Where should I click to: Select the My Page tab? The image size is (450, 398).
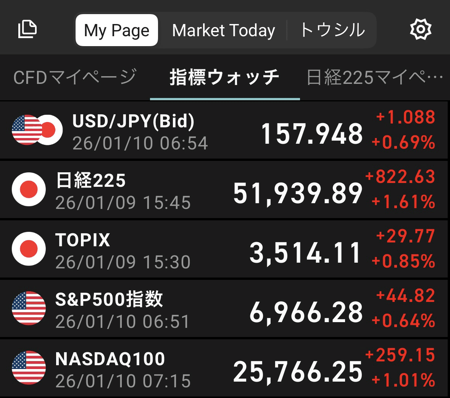click(x=116, y=30)
